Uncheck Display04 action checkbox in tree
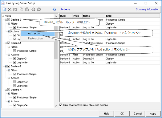 tap(14, 105)
